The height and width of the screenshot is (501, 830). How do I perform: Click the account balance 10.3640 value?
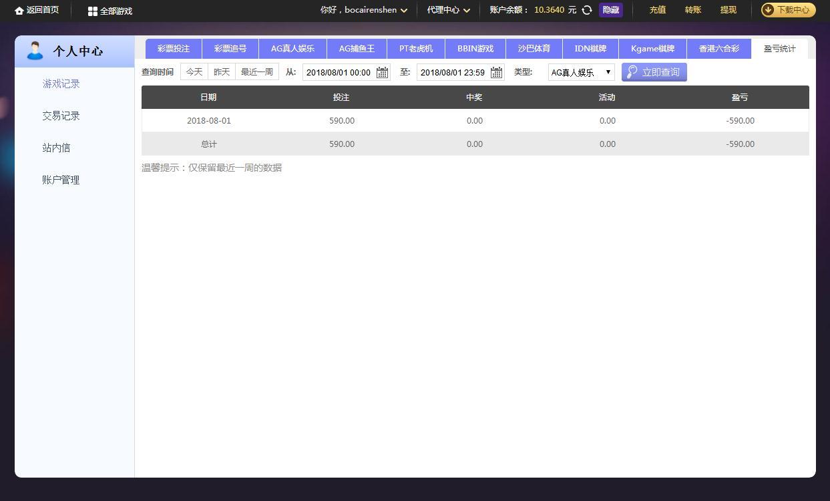pos(549,10)
